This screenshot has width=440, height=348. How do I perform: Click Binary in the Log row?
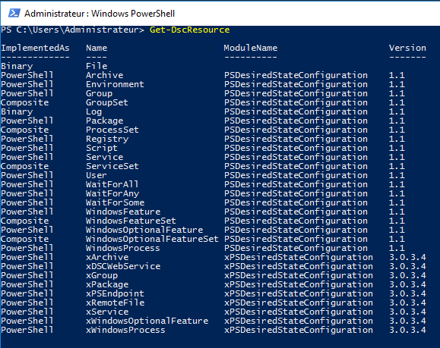tap(17, 111)
